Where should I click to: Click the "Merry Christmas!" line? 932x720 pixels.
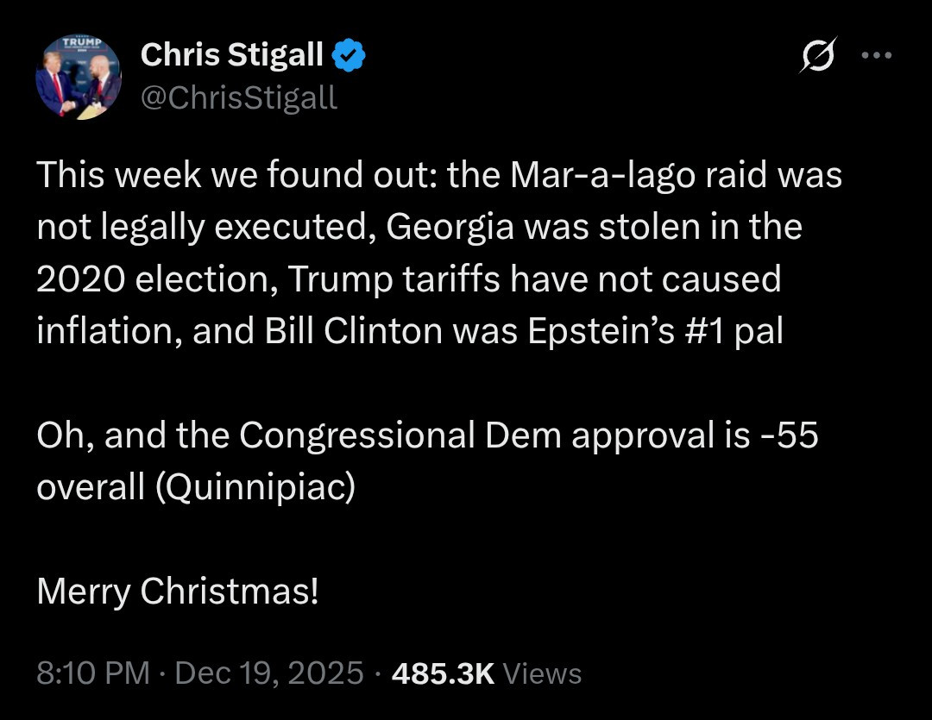[178, 592]
